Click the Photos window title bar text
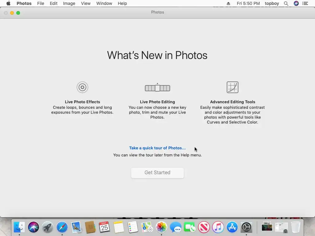Image resolution: width=315 pixels, height=236 pixels. pyautogui.click(x=157, y=12)
